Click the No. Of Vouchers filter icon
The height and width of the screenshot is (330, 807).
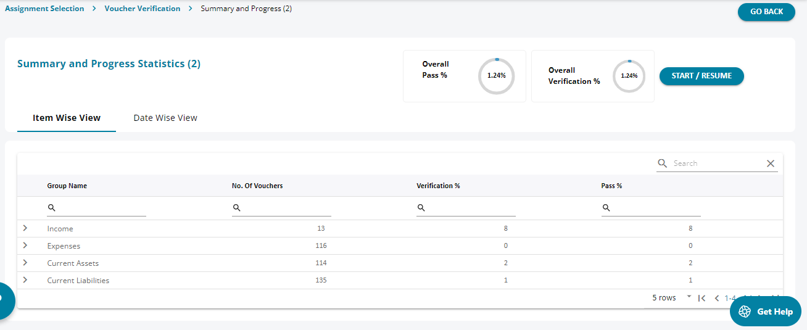pyautogui.click(x=237, y=208)
